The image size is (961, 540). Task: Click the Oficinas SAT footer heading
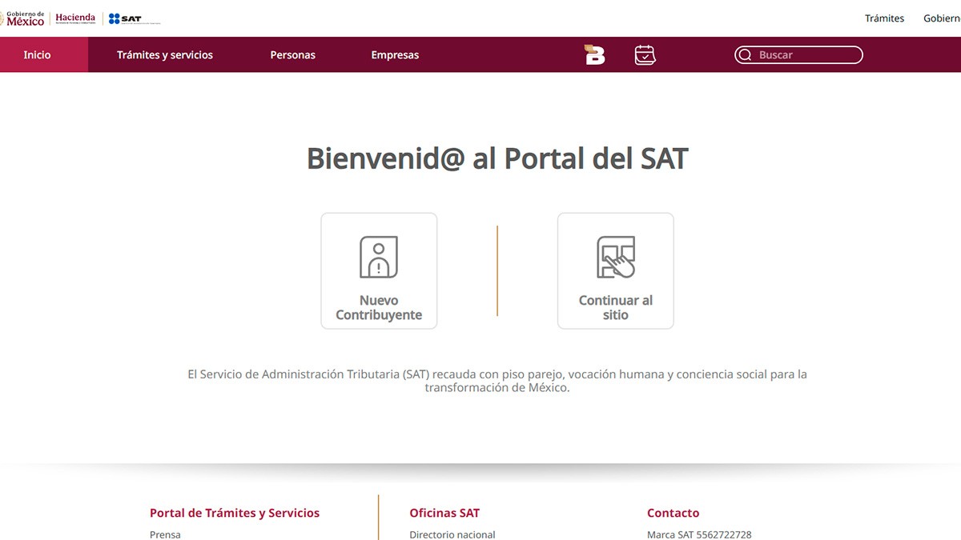[444, 512]
